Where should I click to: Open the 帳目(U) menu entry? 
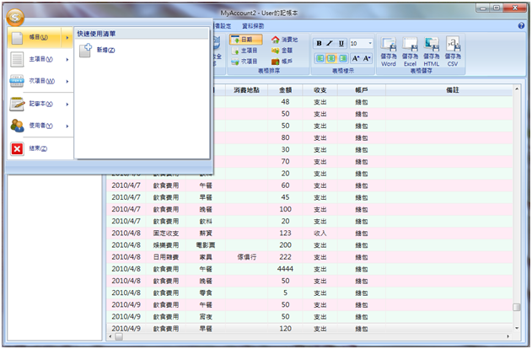(x=40, y=37)
